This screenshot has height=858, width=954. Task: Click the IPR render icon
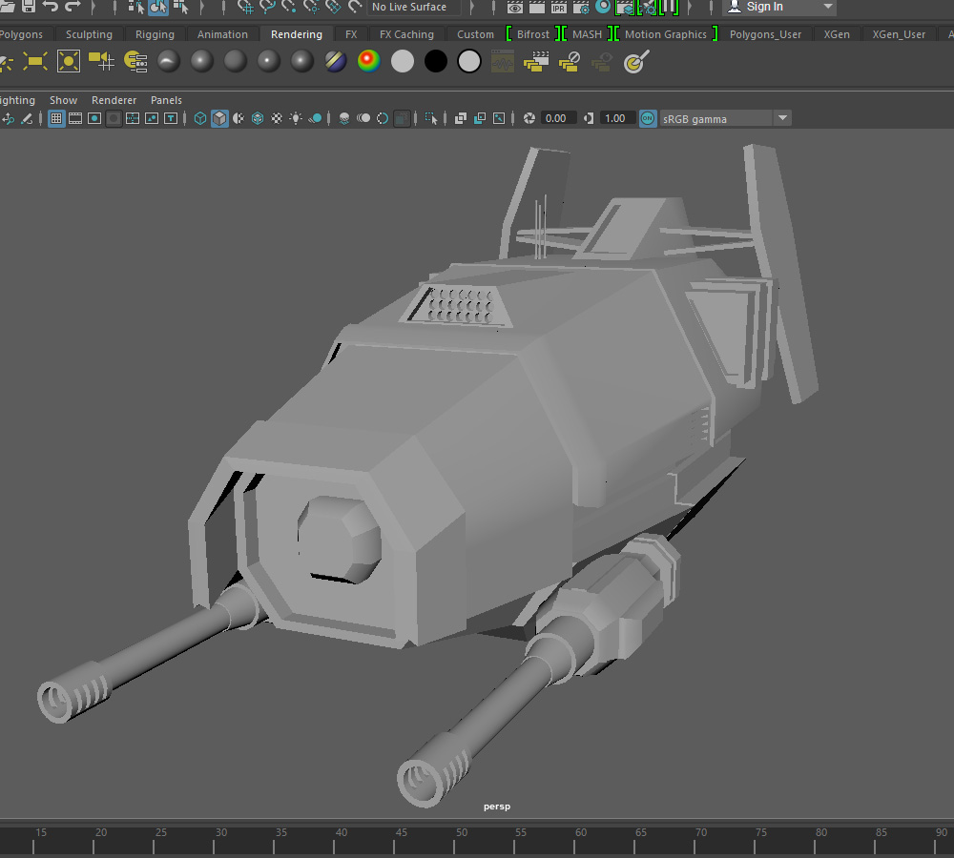click(x=558, y=7)
